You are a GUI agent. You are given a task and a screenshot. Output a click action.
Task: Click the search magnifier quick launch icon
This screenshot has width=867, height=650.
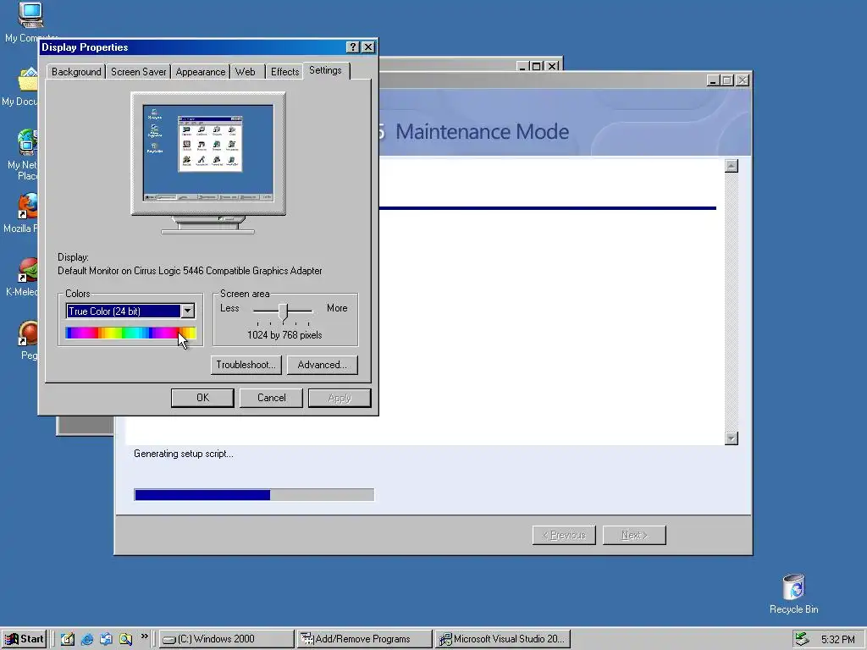point(125,639)
